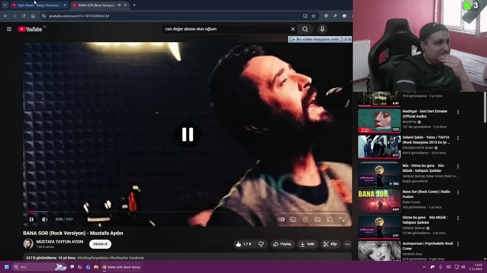Expand the tab search dropdown
This screenshot has width=487, height=273.
tap(5, 5)
